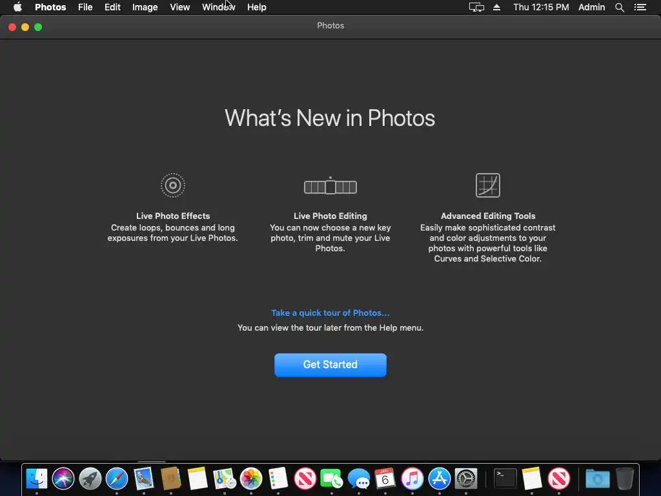
Task: Open Notes icon beside Contacts in Dock
Action: (x=198, y=479)
